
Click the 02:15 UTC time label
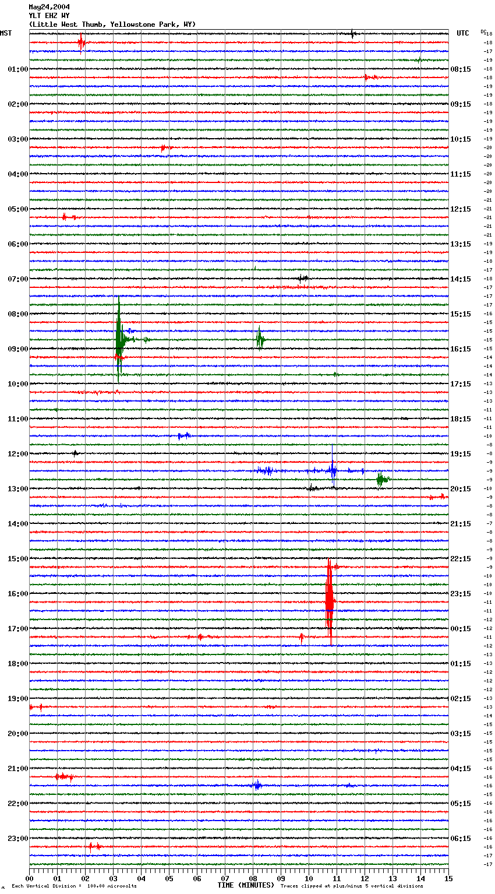pyautogui.click(x=461, y=699)
